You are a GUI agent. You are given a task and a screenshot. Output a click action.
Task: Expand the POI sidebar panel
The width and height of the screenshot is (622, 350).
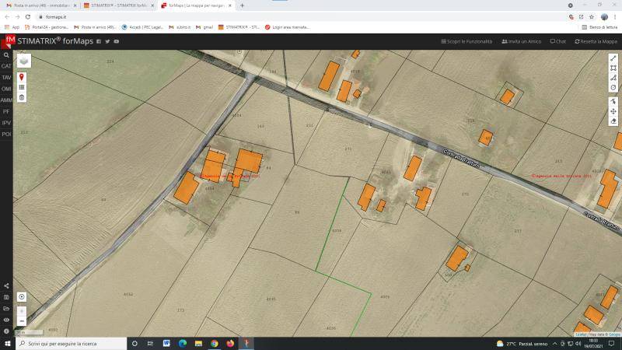6,134
